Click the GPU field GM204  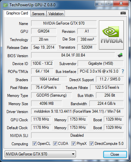[44, 31]
